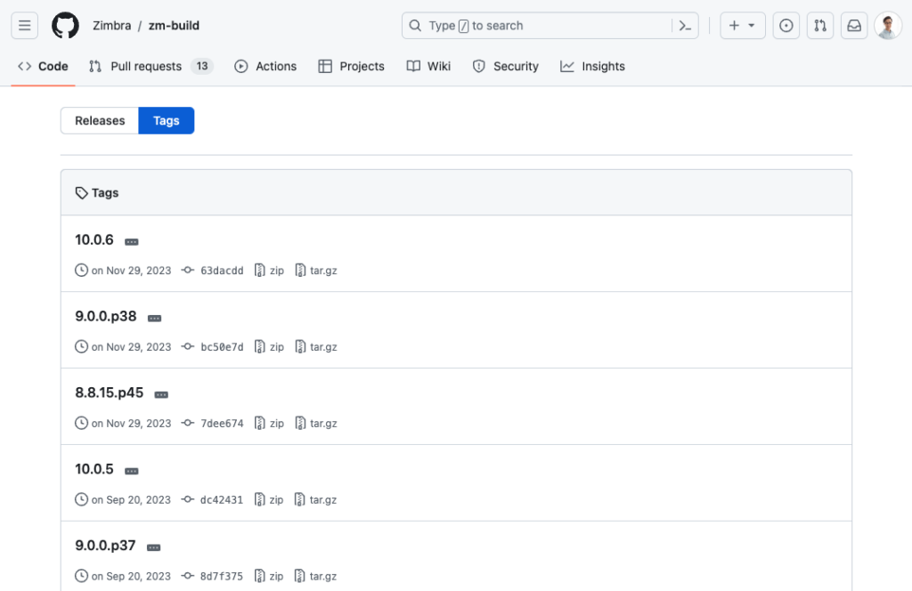Download tar.gz for tag 10.0.6
Screen dimensions: 912x591
tap(316, 271)
